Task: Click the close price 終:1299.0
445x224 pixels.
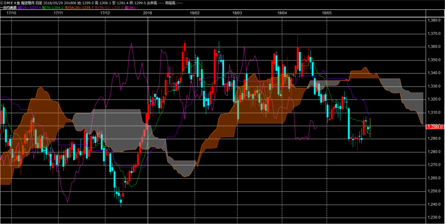Action: click(x=138, y=3)
